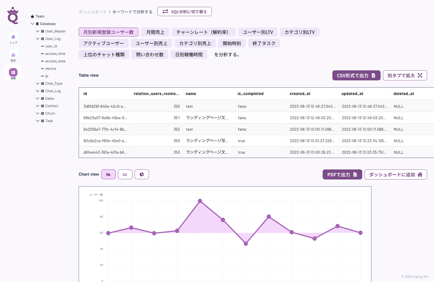
Task: Switch chart to area graph view
Action: [x=108, y=174]
